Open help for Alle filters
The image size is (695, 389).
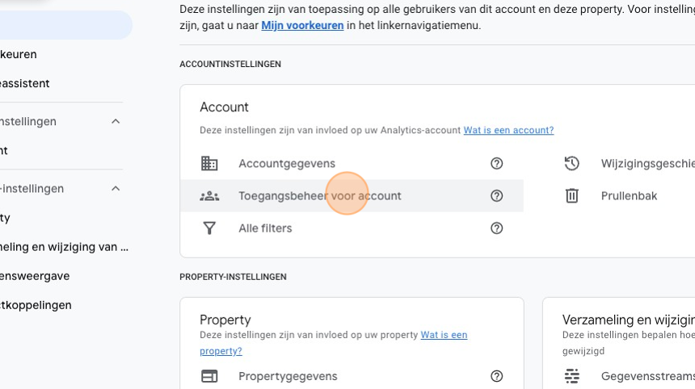[x=497, y=228]
